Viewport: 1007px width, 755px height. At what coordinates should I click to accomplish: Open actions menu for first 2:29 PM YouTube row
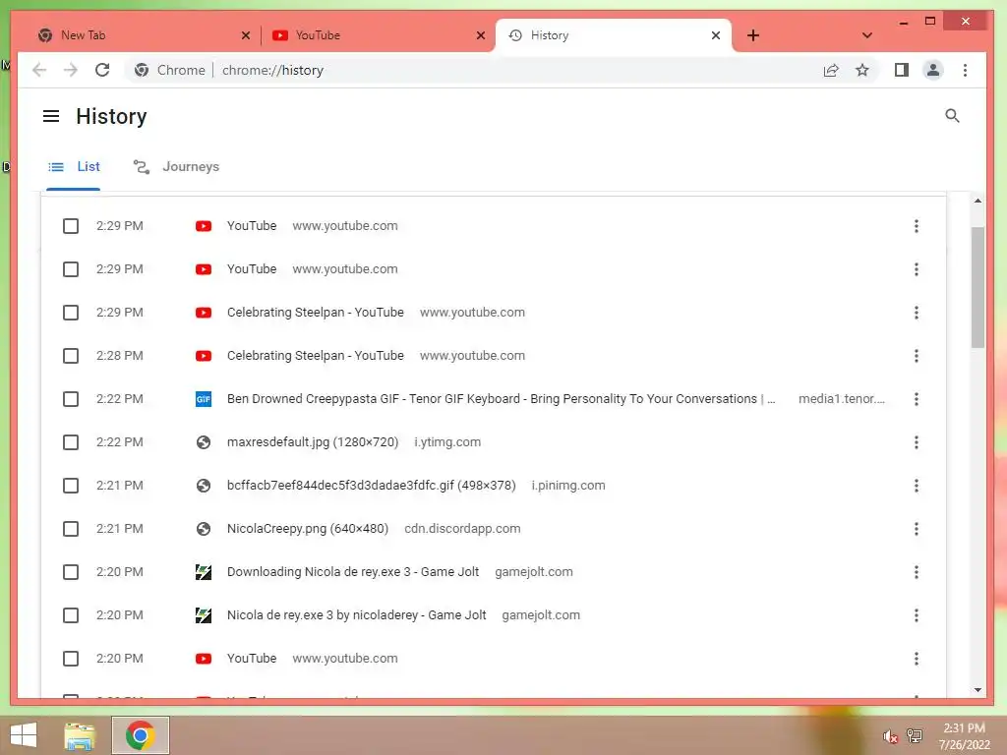click(x=917, y=226)
